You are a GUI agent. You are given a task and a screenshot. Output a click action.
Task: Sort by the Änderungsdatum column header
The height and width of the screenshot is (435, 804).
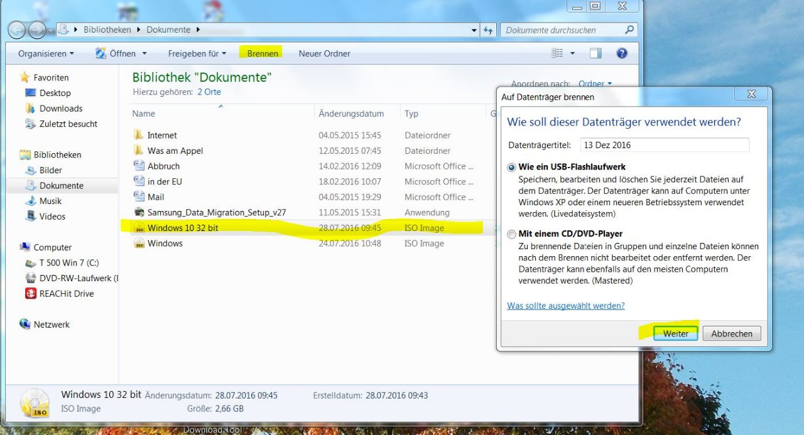(357, 114)
